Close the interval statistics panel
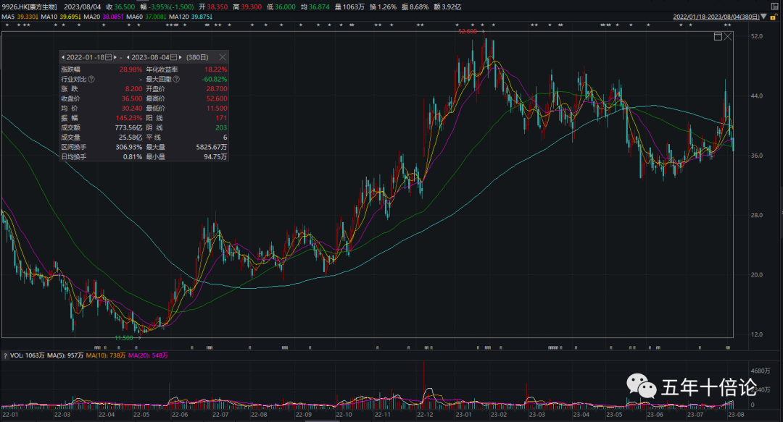This screenshot has height=422, width=783. [223, 57]
